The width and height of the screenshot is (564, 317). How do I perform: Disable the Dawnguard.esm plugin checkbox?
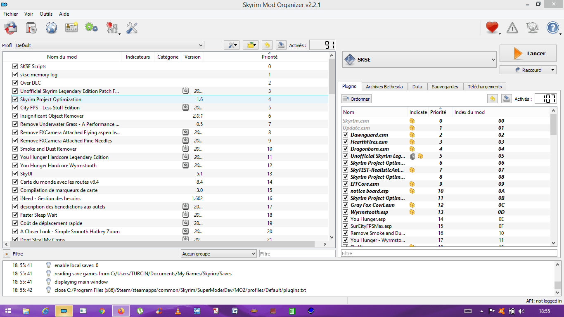point(346,135)
